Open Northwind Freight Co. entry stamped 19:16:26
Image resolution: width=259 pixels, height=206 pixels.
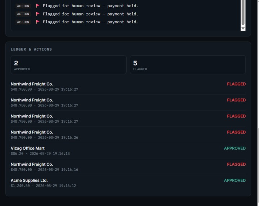coord(128,135)
